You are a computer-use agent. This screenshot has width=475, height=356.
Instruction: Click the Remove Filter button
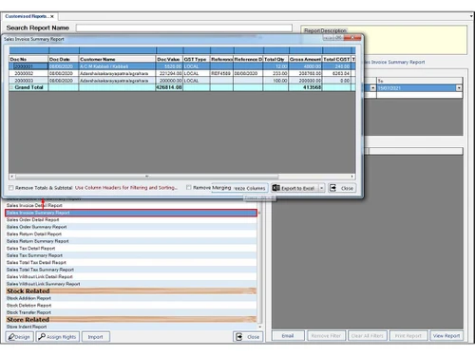[326, 336]
